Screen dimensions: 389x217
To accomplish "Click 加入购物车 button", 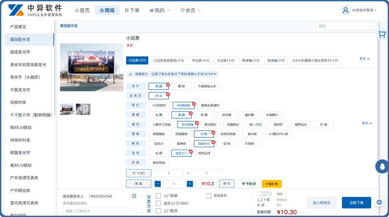I will 322,203.
